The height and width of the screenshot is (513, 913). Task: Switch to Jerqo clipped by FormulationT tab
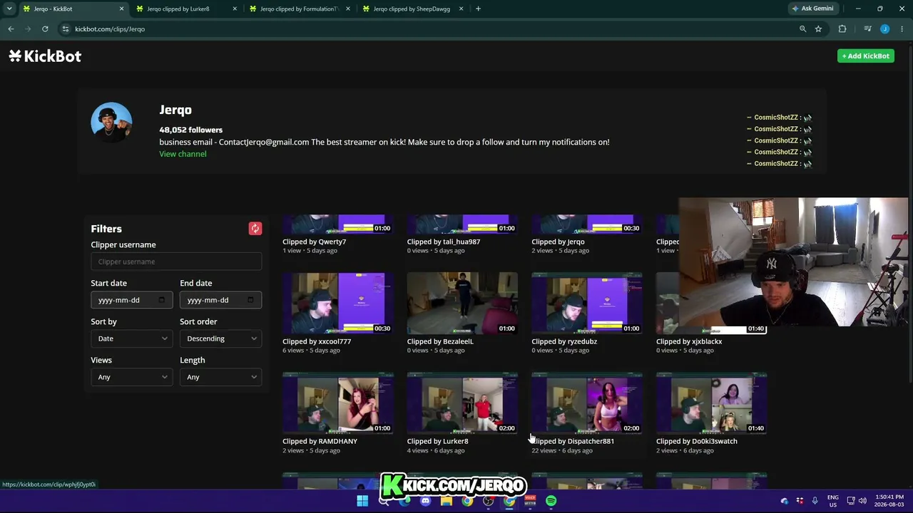[x=298, y=9]
